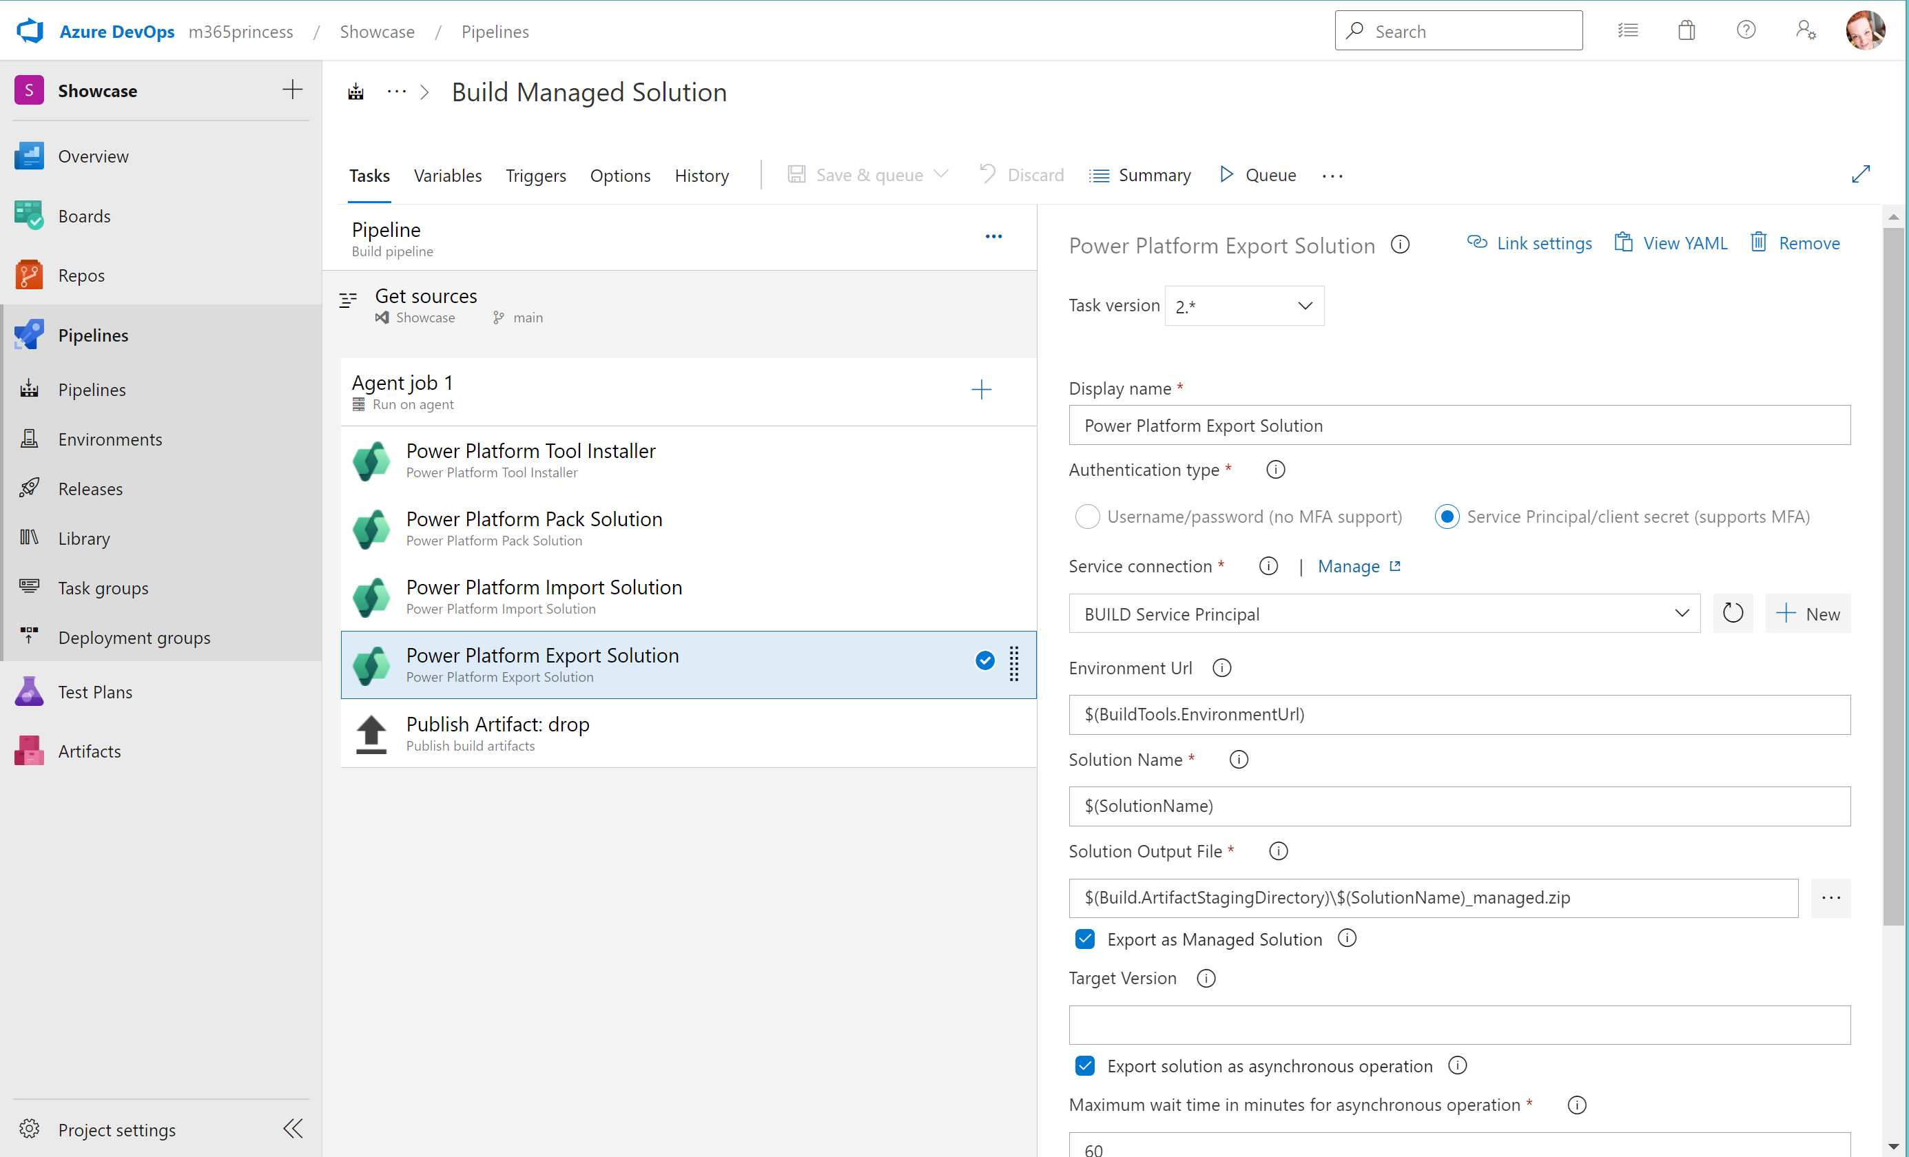1909x1157 pixels.
Task: Select Service Principal/client secret radio button
Action: point(1447,517)
